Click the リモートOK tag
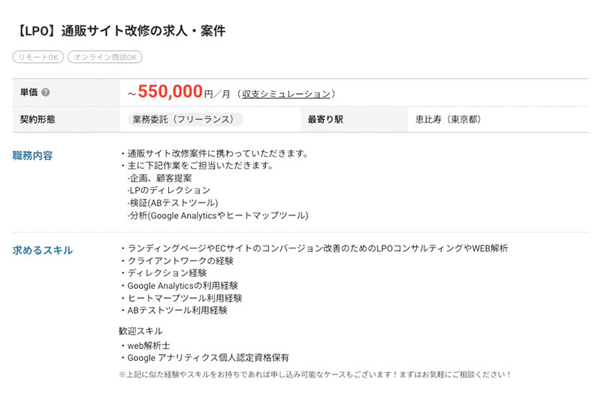The width and height of the screenshot is (601, 400). tap(38, 57)
